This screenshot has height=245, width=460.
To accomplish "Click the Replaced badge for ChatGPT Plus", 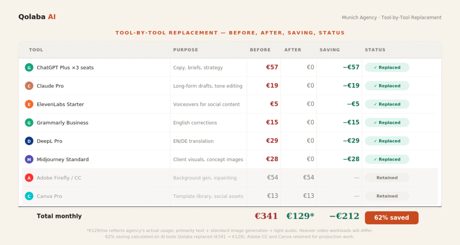I will pos(387,67).
